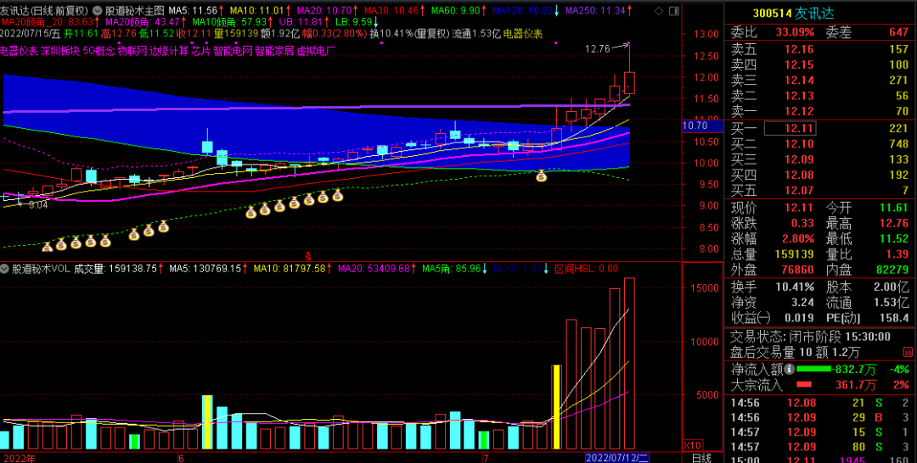Select the 日线 period button

coord(702,458)
